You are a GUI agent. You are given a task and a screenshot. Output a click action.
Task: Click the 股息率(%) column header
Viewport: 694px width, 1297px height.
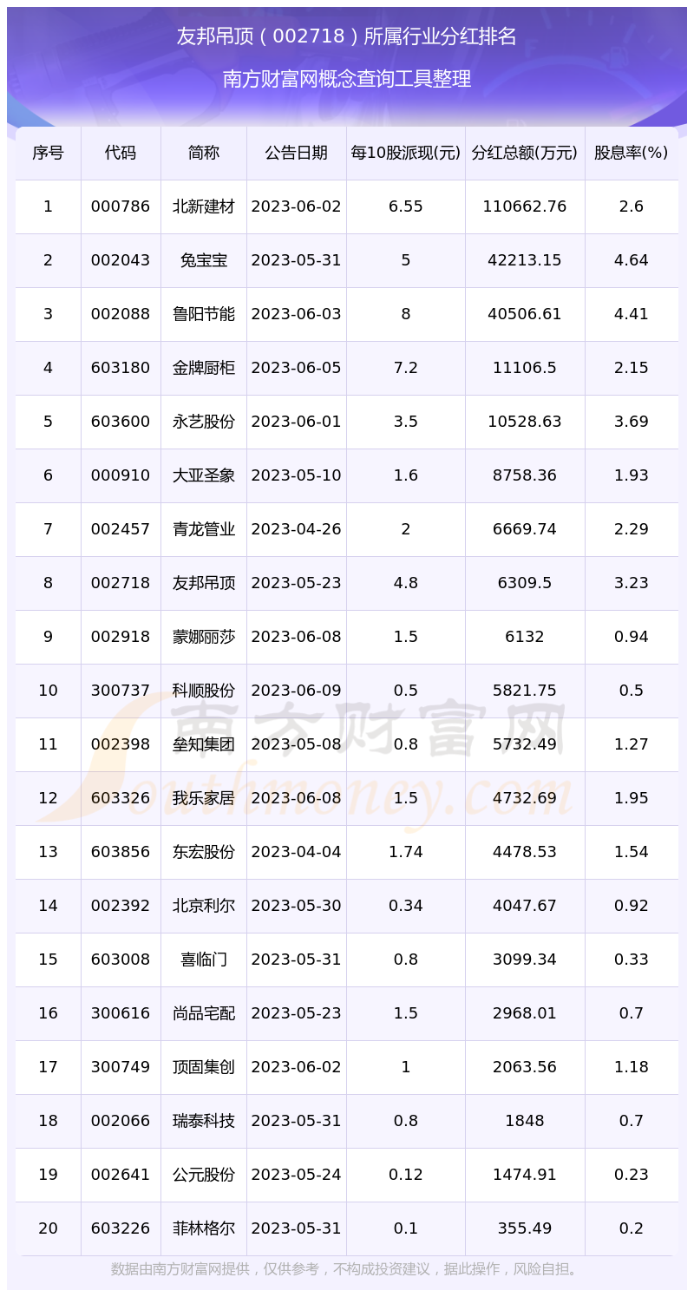(x=632, y=152)
